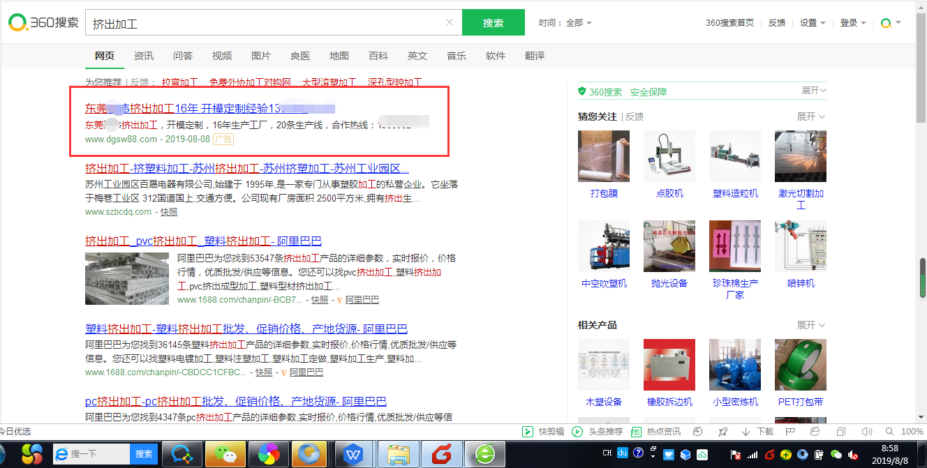Open the 设置 dropdown menu
The image size is (927, 468).
click(813, 23)
